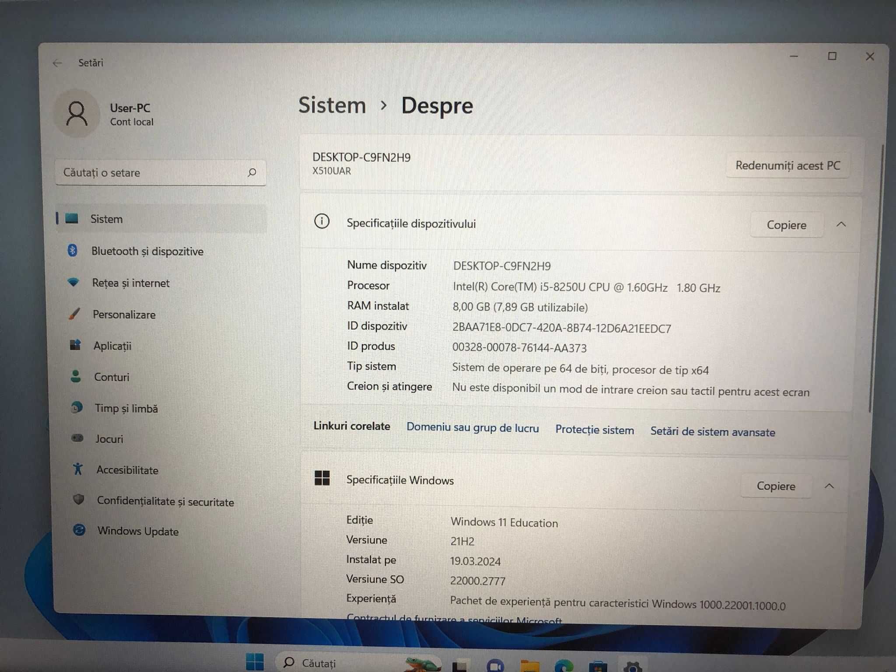
Task: Select the processor value i5-8250U text
Action: 586,287
